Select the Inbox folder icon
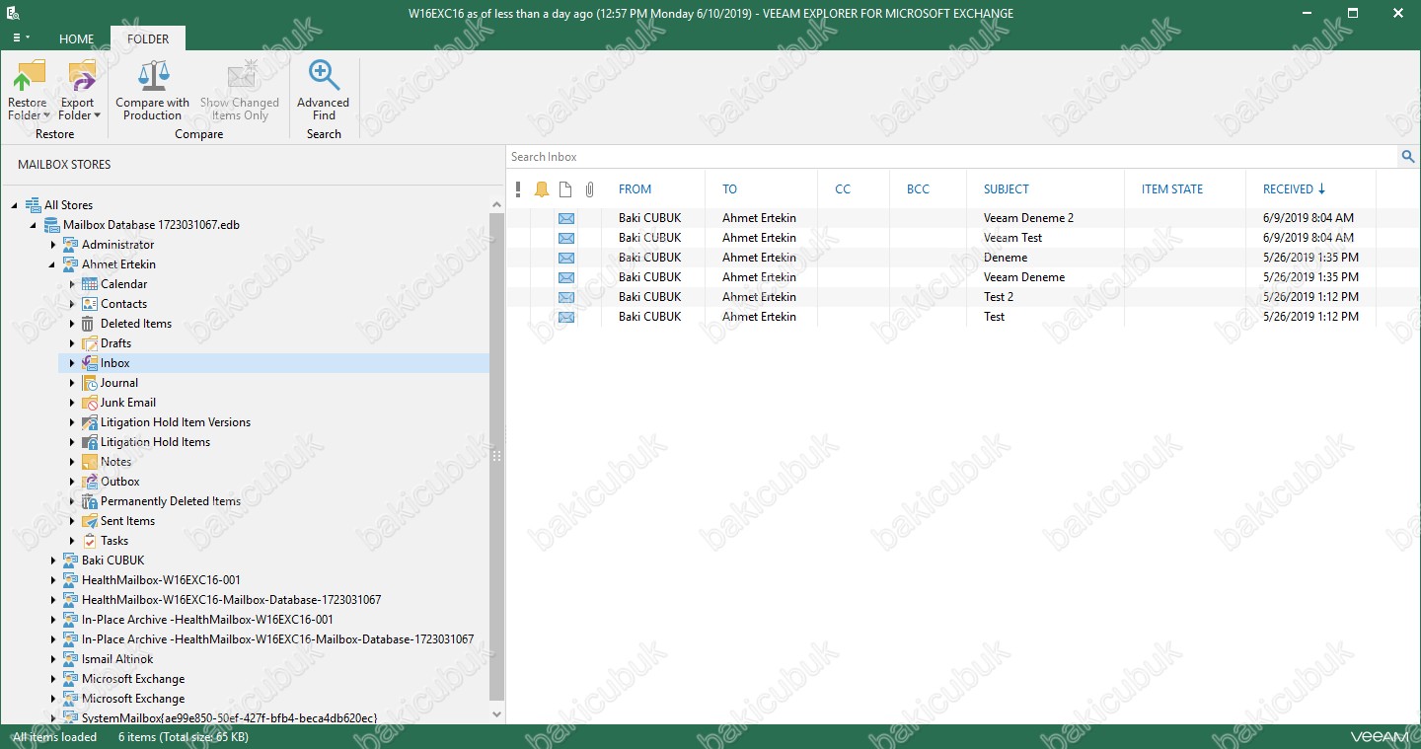Viewport: 1421px width, 749px height. coord(90,363)
